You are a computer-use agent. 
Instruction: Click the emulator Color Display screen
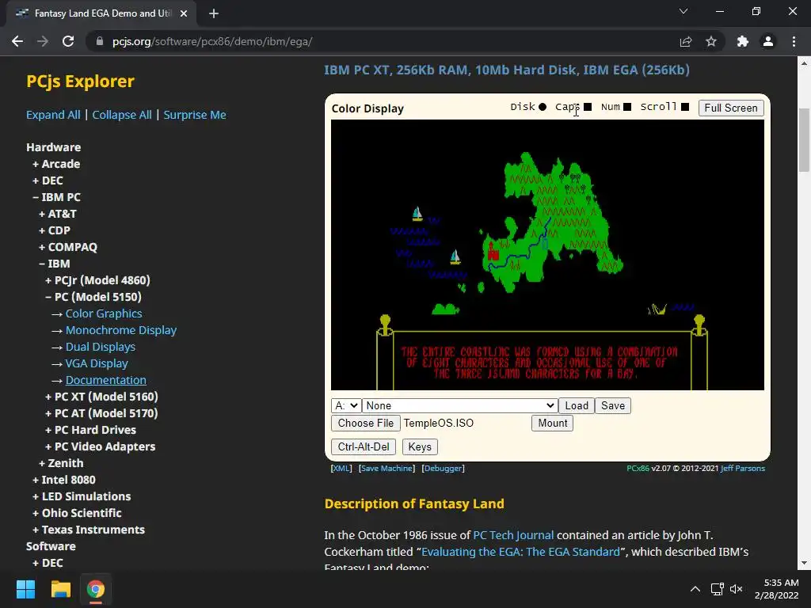(547, 255)
